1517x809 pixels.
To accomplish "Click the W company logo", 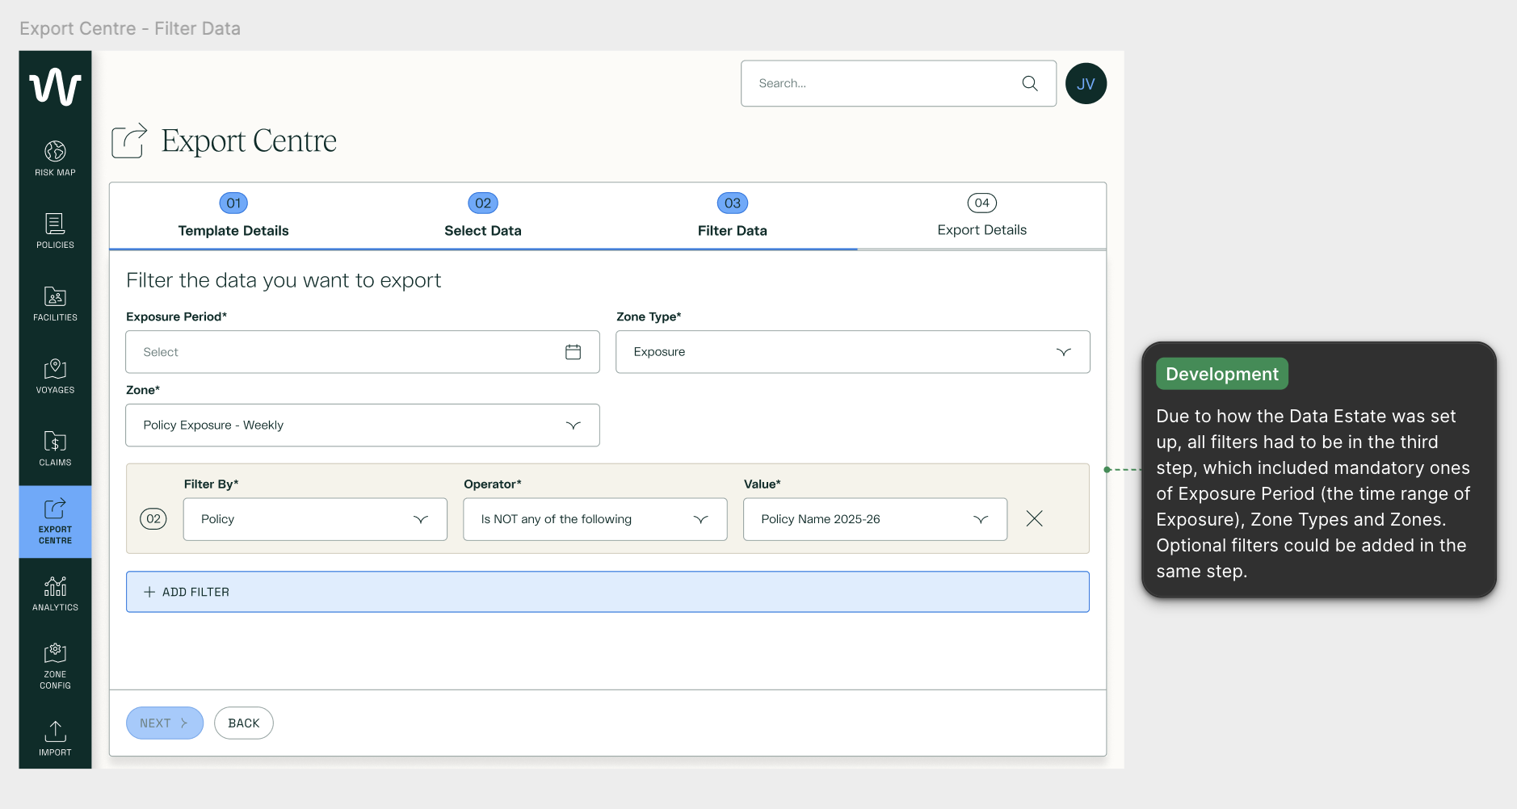I will pyautogui.click(x=55, y=86).
